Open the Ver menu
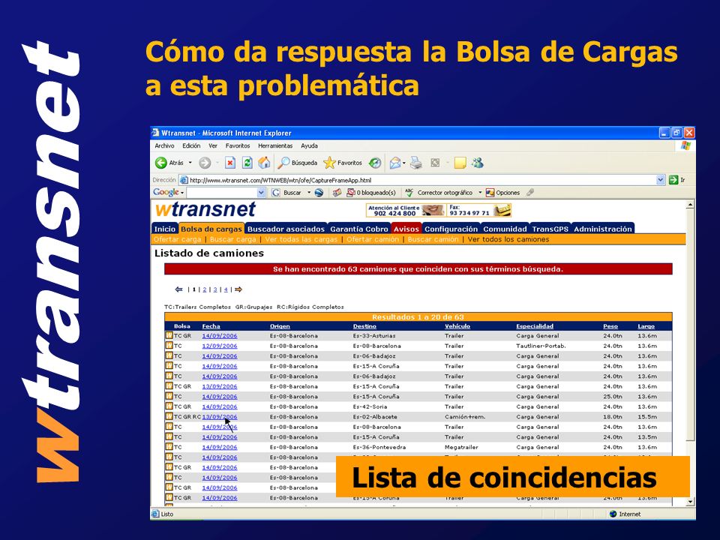This screenshot has width=720, height=540. [213, 145]
